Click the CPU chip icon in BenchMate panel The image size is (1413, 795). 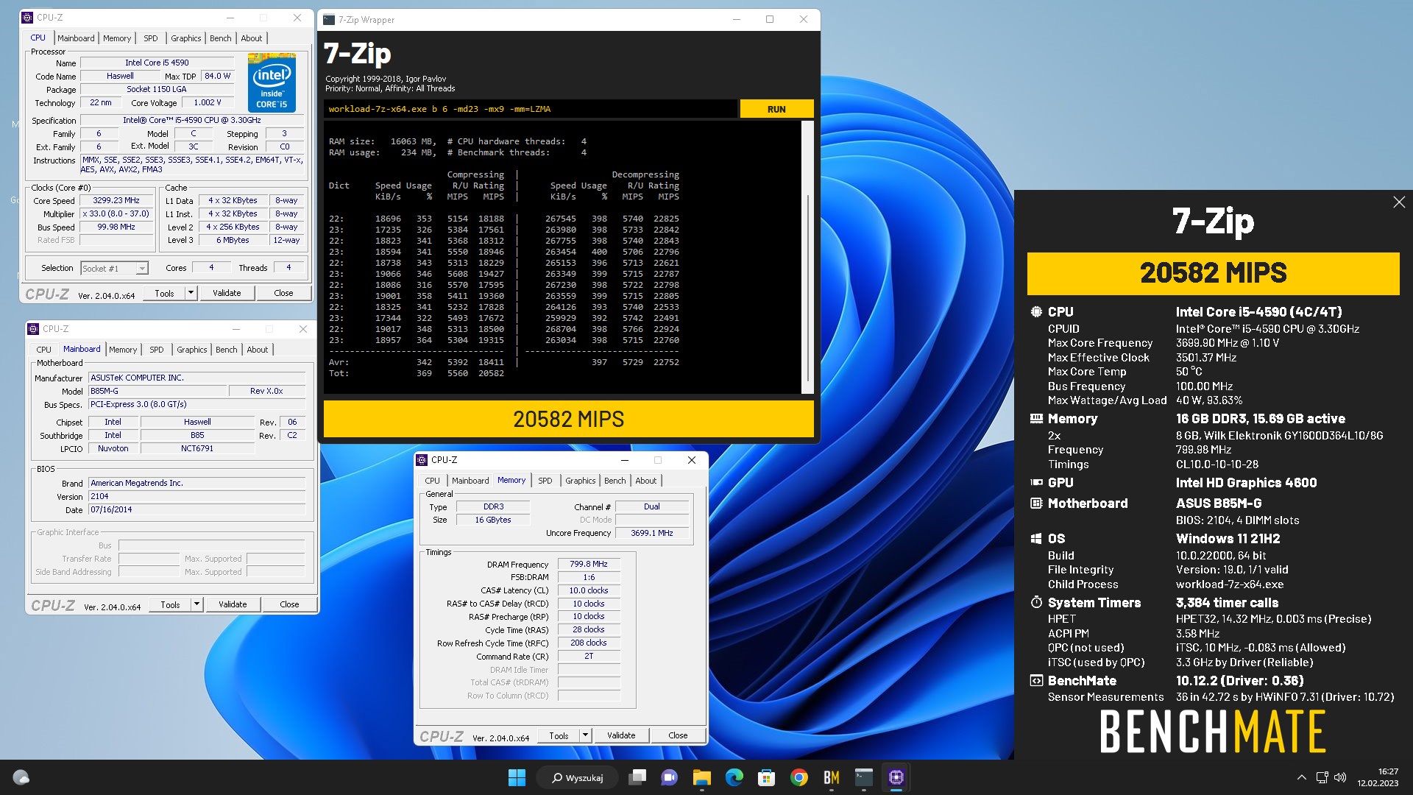pos(1036,312)
